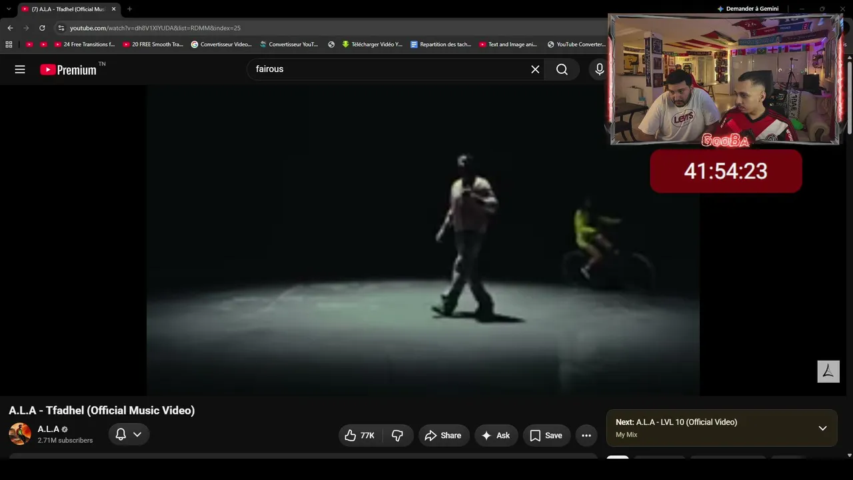Like the video with thumbs up
The image size is (853, 480).
[x=360, y=435]
